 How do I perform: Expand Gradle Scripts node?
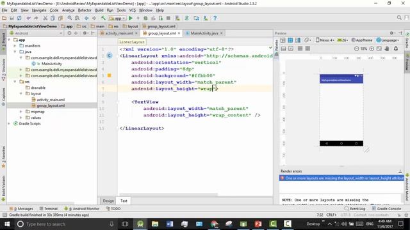(x=10, y=123)
